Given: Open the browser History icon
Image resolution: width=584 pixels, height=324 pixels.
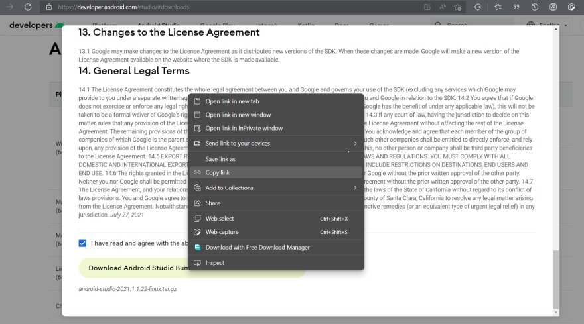Looking at the screenshot, I should point(534,7).
